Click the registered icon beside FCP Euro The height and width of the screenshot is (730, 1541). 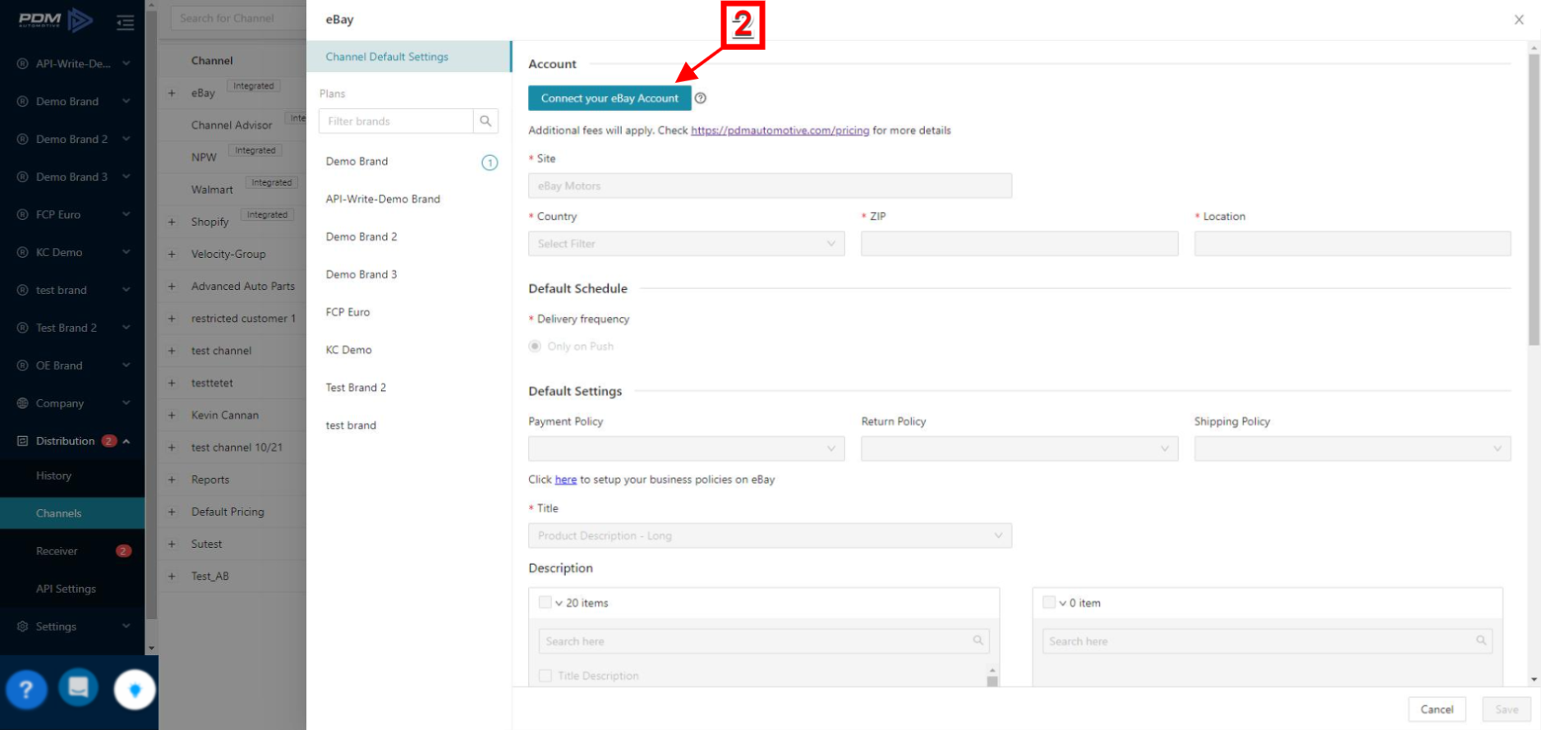(x=22, y=214)
